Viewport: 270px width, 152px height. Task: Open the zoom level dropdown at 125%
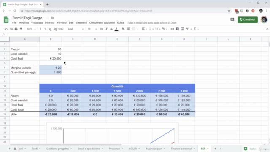pyautogui.click(x=31, y=29)
